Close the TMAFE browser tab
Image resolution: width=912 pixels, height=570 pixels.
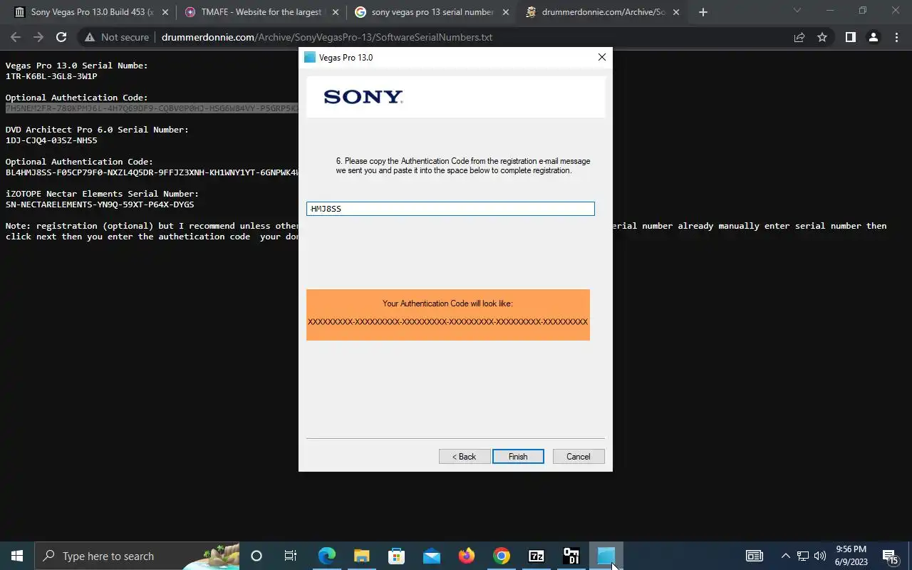click(x=336, y=12)
